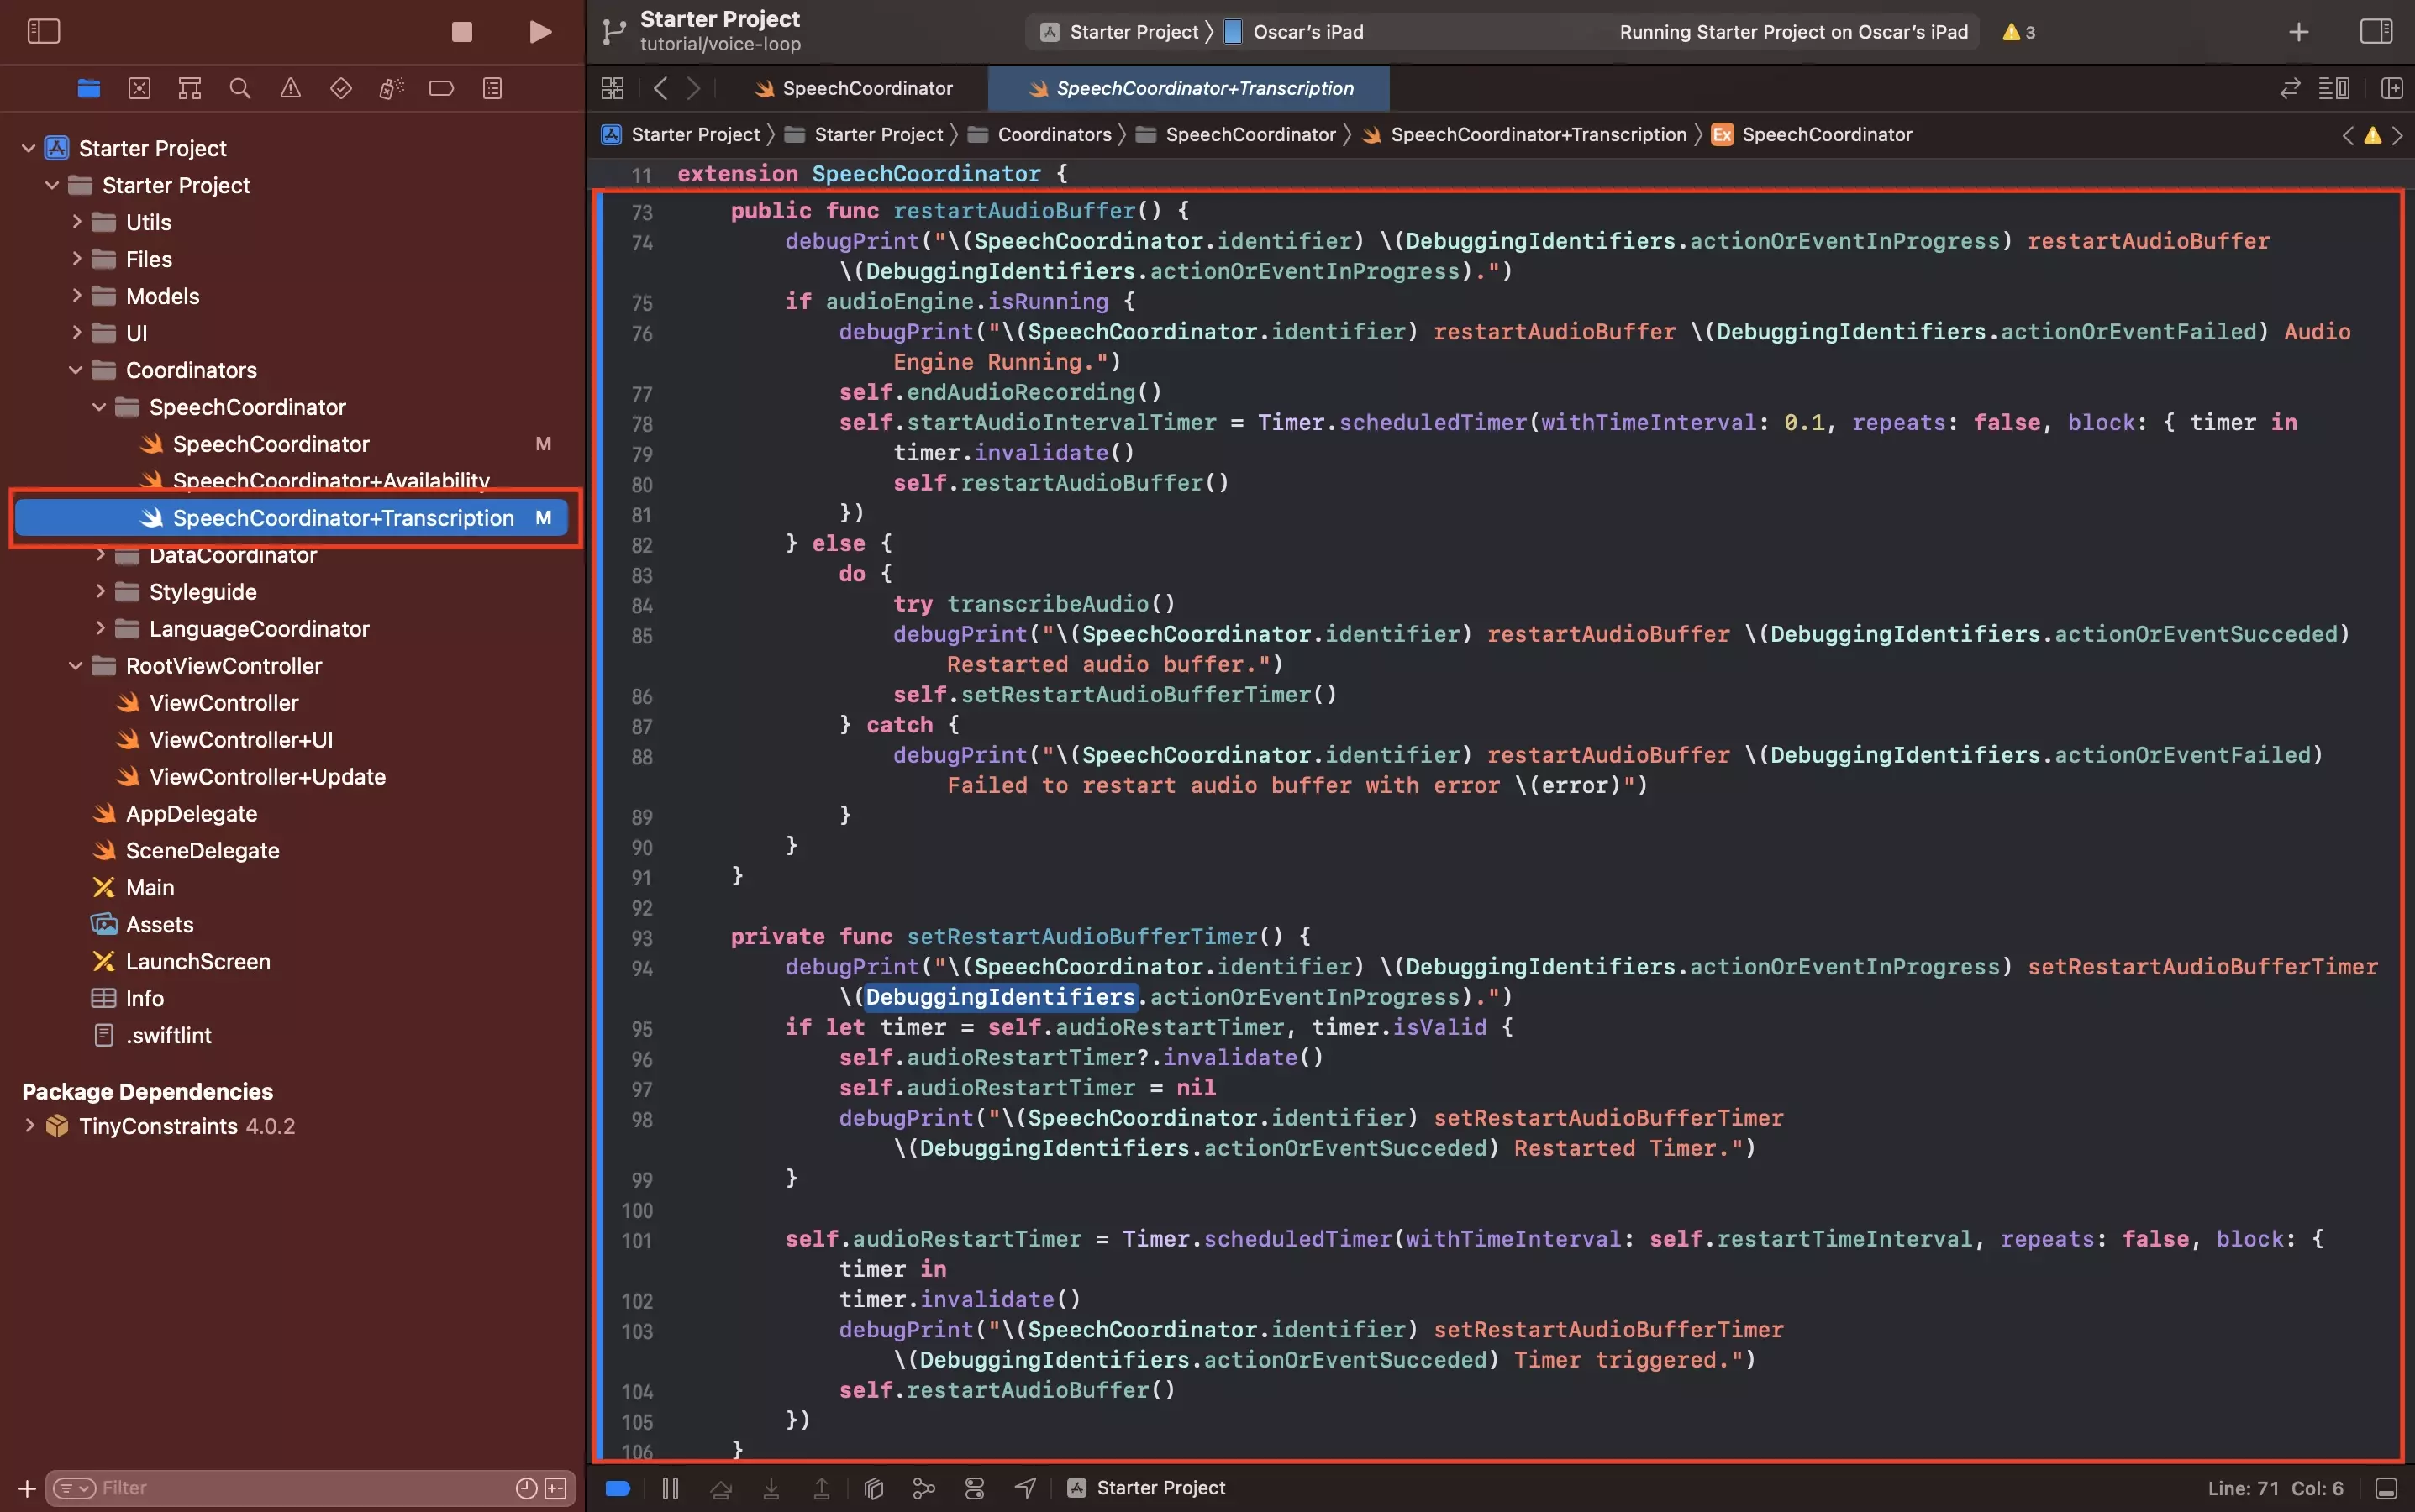Toggle the left navigator sidebar

point(43,32)
